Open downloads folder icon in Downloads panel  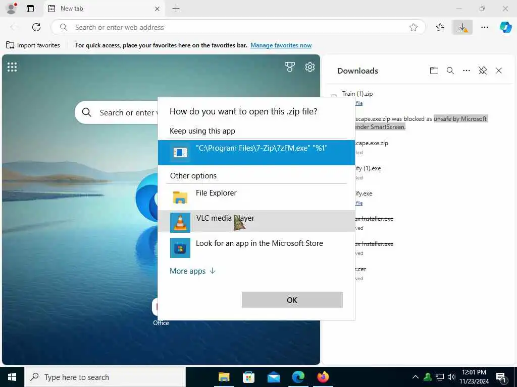tap(434, 71)
